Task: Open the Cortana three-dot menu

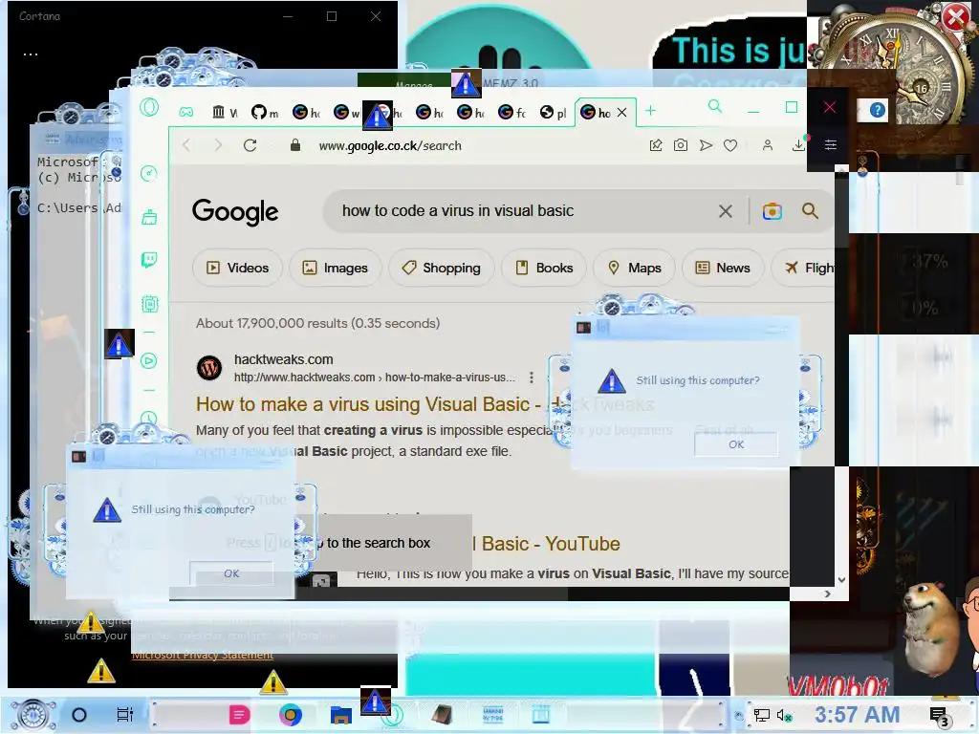Action: click(31, 54)
